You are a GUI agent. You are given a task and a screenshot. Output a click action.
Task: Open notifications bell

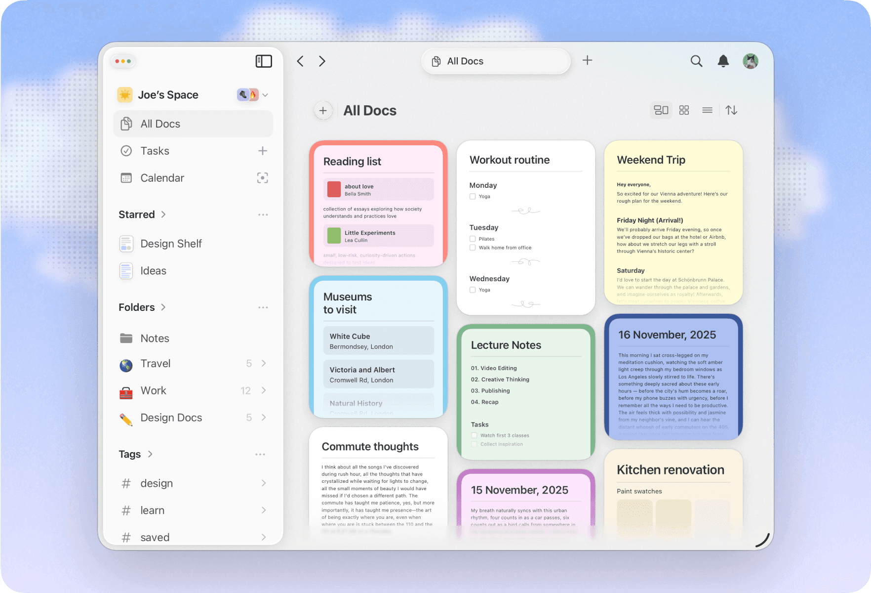[723, 61]
